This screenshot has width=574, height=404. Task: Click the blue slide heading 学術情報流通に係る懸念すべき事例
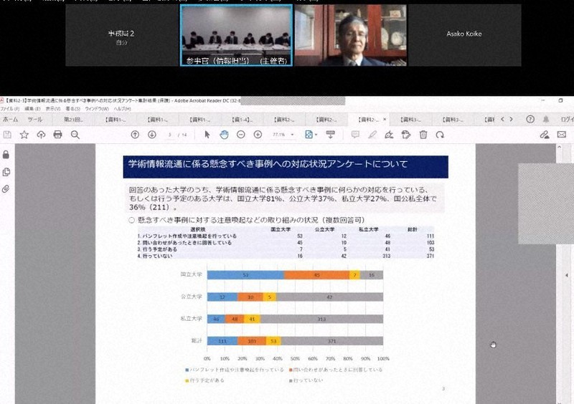[x=286, y=167]
